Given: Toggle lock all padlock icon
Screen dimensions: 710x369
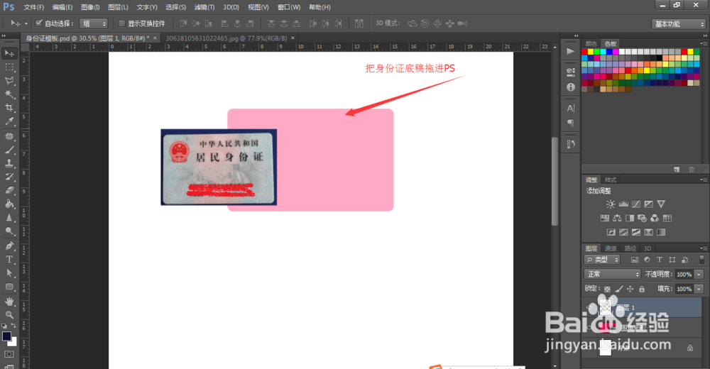Looking at the screenshot, I should [642, 289].
